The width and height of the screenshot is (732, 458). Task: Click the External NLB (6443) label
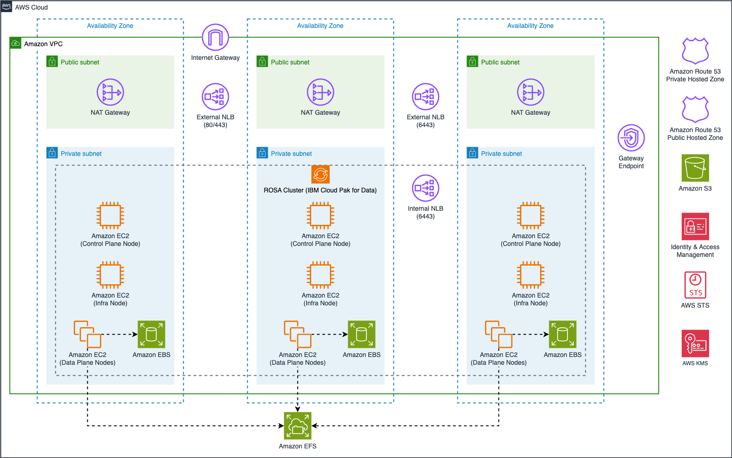[425, 120]
